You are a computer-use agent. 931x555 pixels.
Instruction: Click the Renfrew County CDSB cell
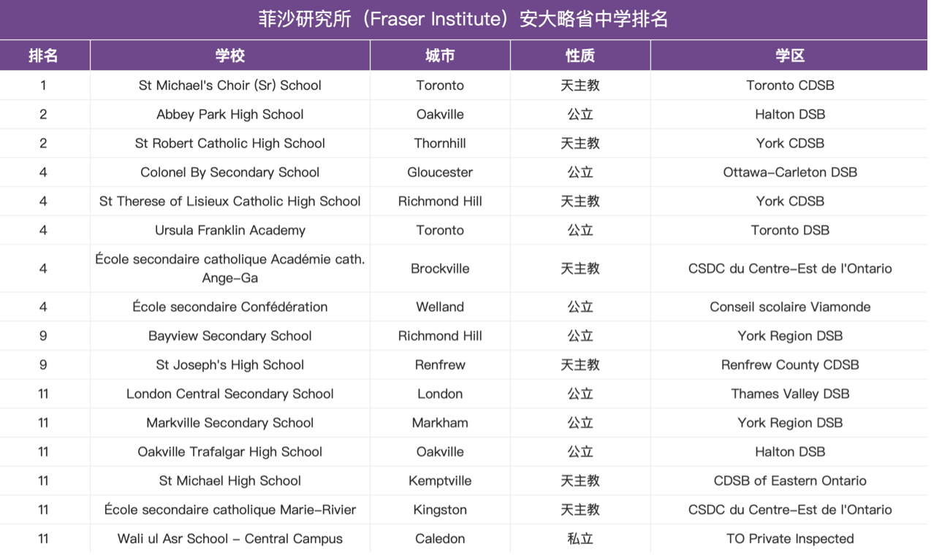point(790,365)
